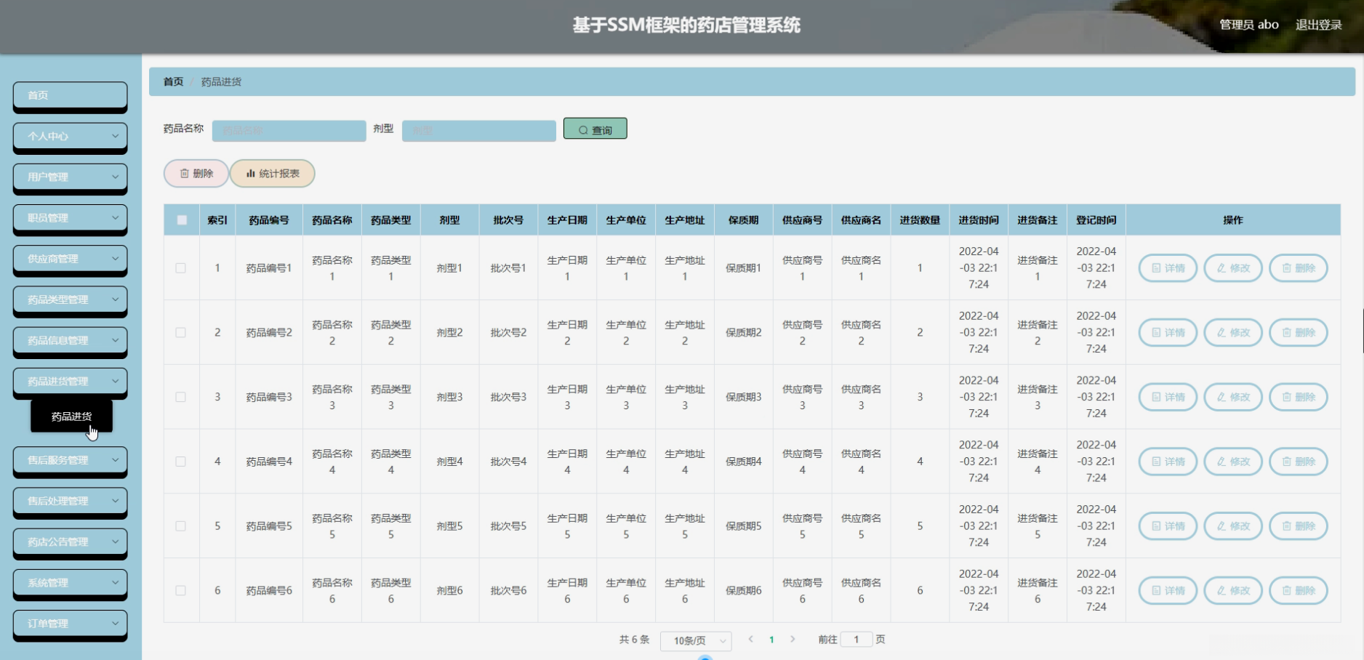Open the 详情 view for 药品编号5
The height and width of the screenshot is (660, 1364).
pos(1168,526)
